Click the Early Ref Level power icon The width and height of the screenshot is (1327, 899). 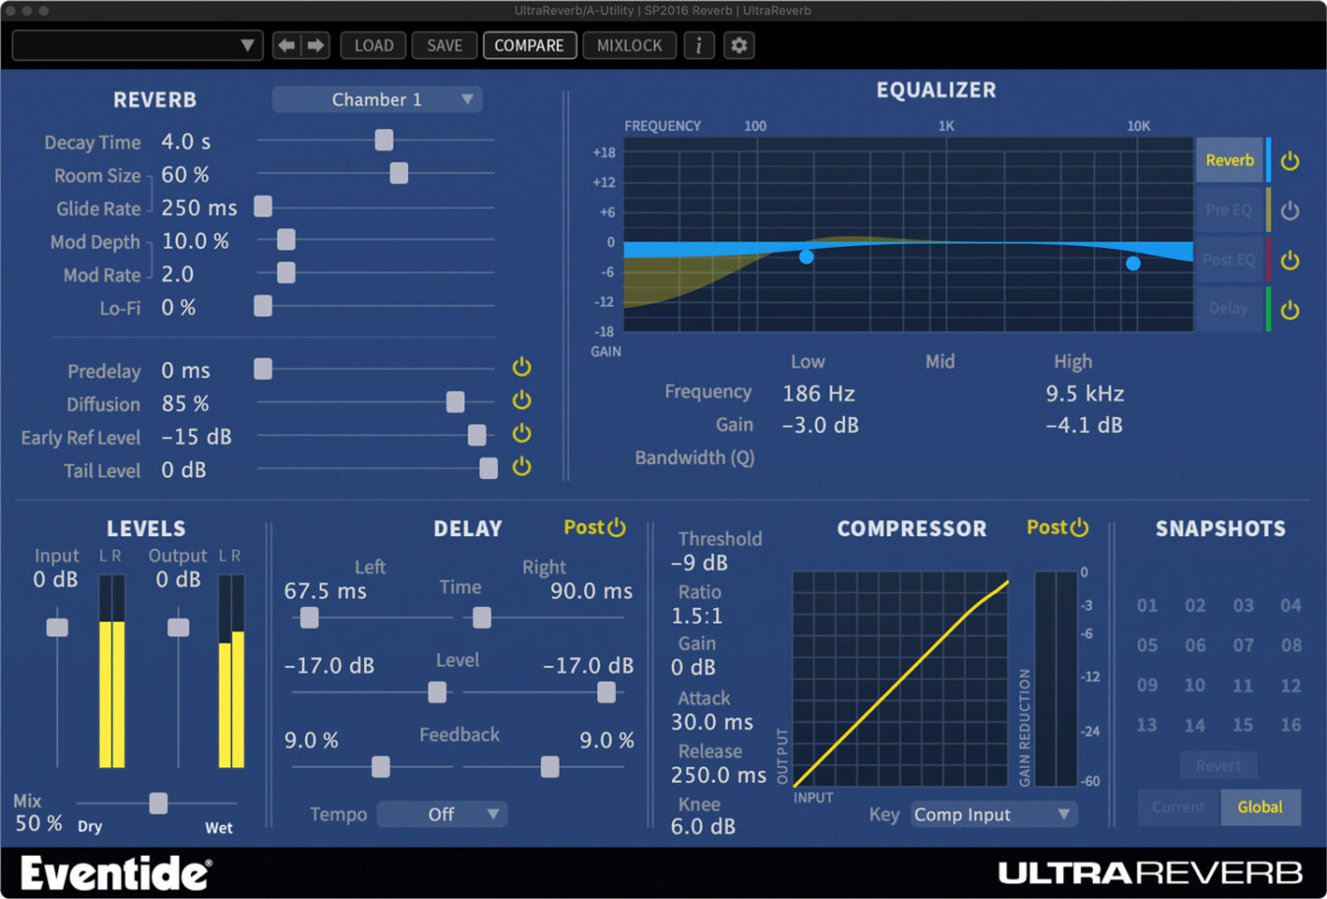(x=521, y=433)
